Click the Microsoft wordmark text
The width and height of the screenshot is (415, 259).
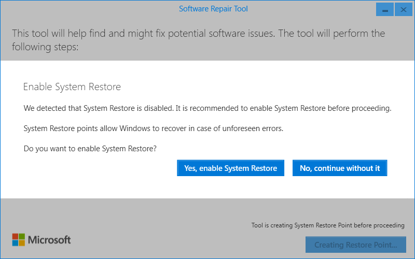pyautogui.click(x=49, y=240)
